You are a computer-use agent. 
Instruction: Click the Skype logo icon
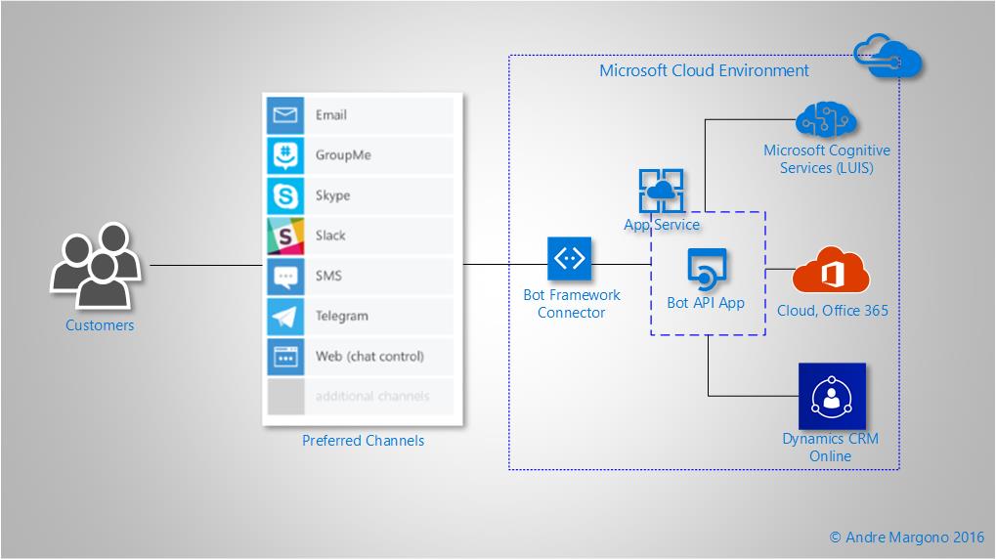(x=285, y=195)
